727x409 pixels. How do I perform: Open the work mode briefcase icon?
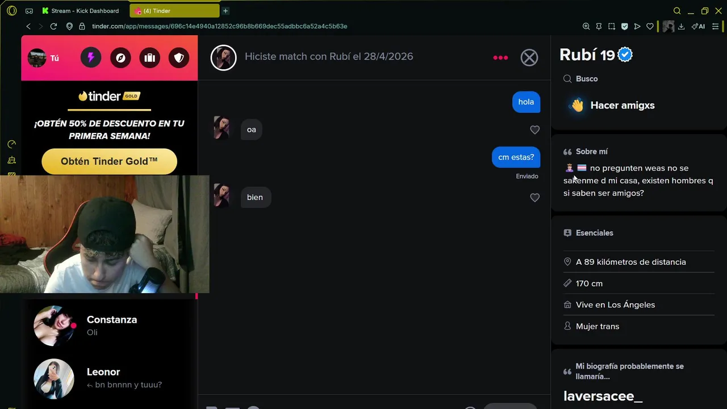150,58
